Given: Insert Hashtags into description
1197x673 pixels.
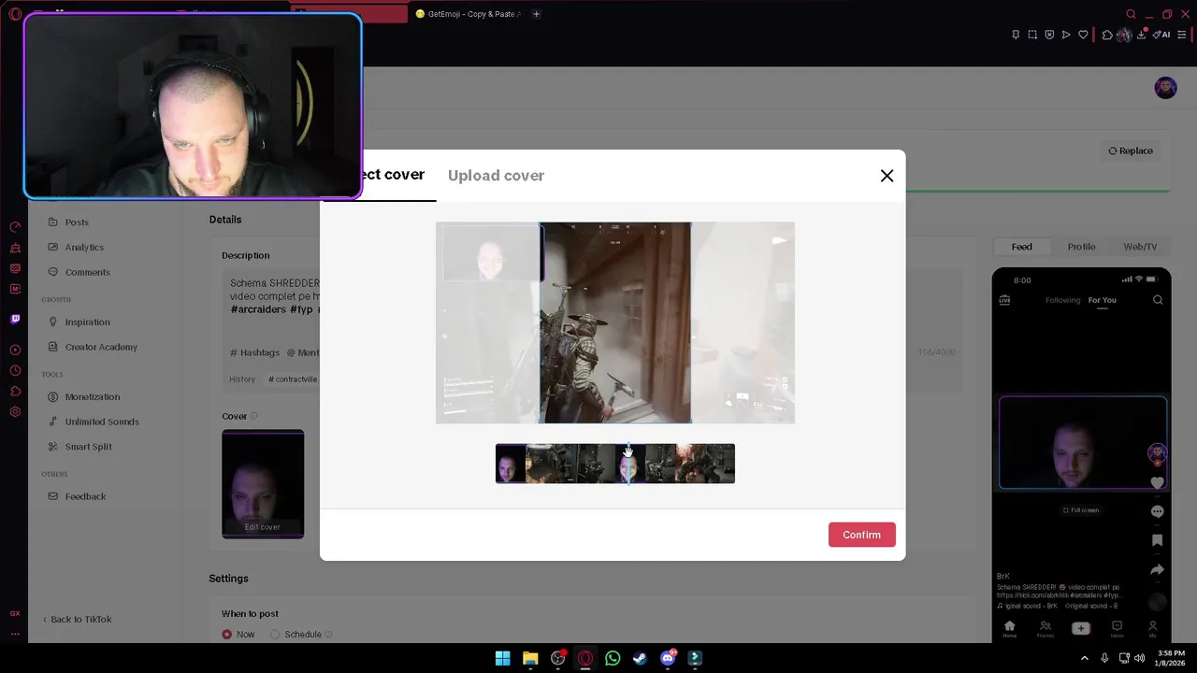Looking at the screenshot, I should tap(254, 352).
